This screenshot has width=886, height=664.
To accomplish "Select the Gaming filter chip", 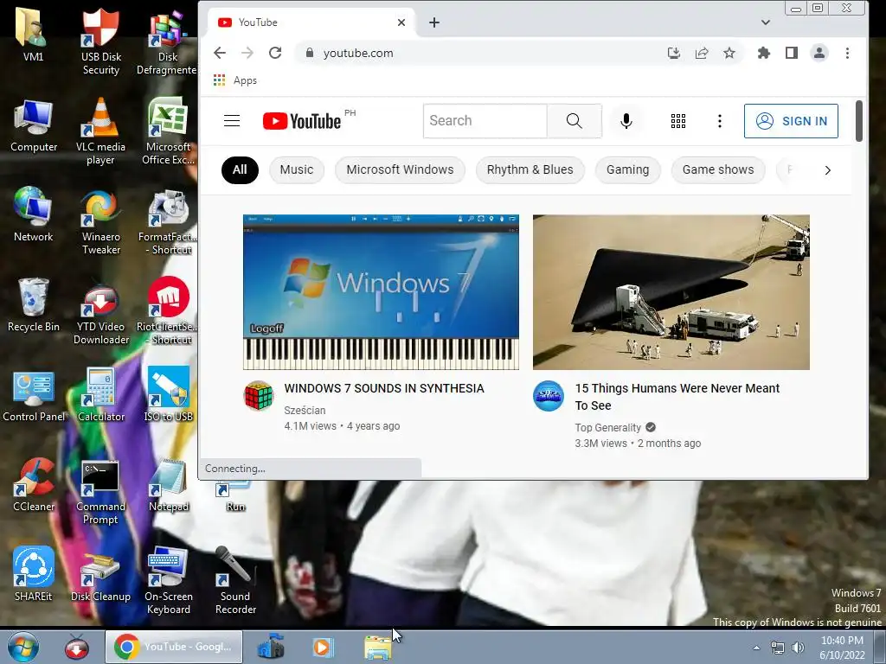I will click(x=628, y=170).
